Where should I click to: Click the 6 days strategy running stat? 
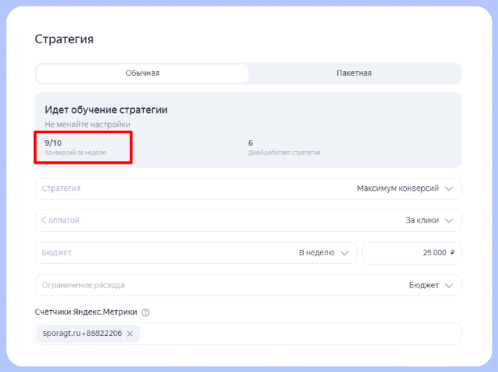250,143
